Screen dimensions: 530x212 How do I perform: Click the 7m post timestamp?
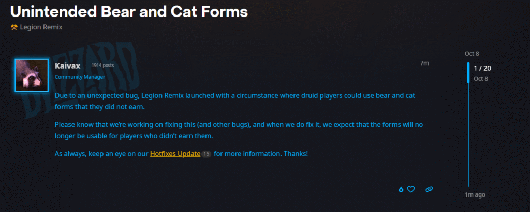coord(424,63)
